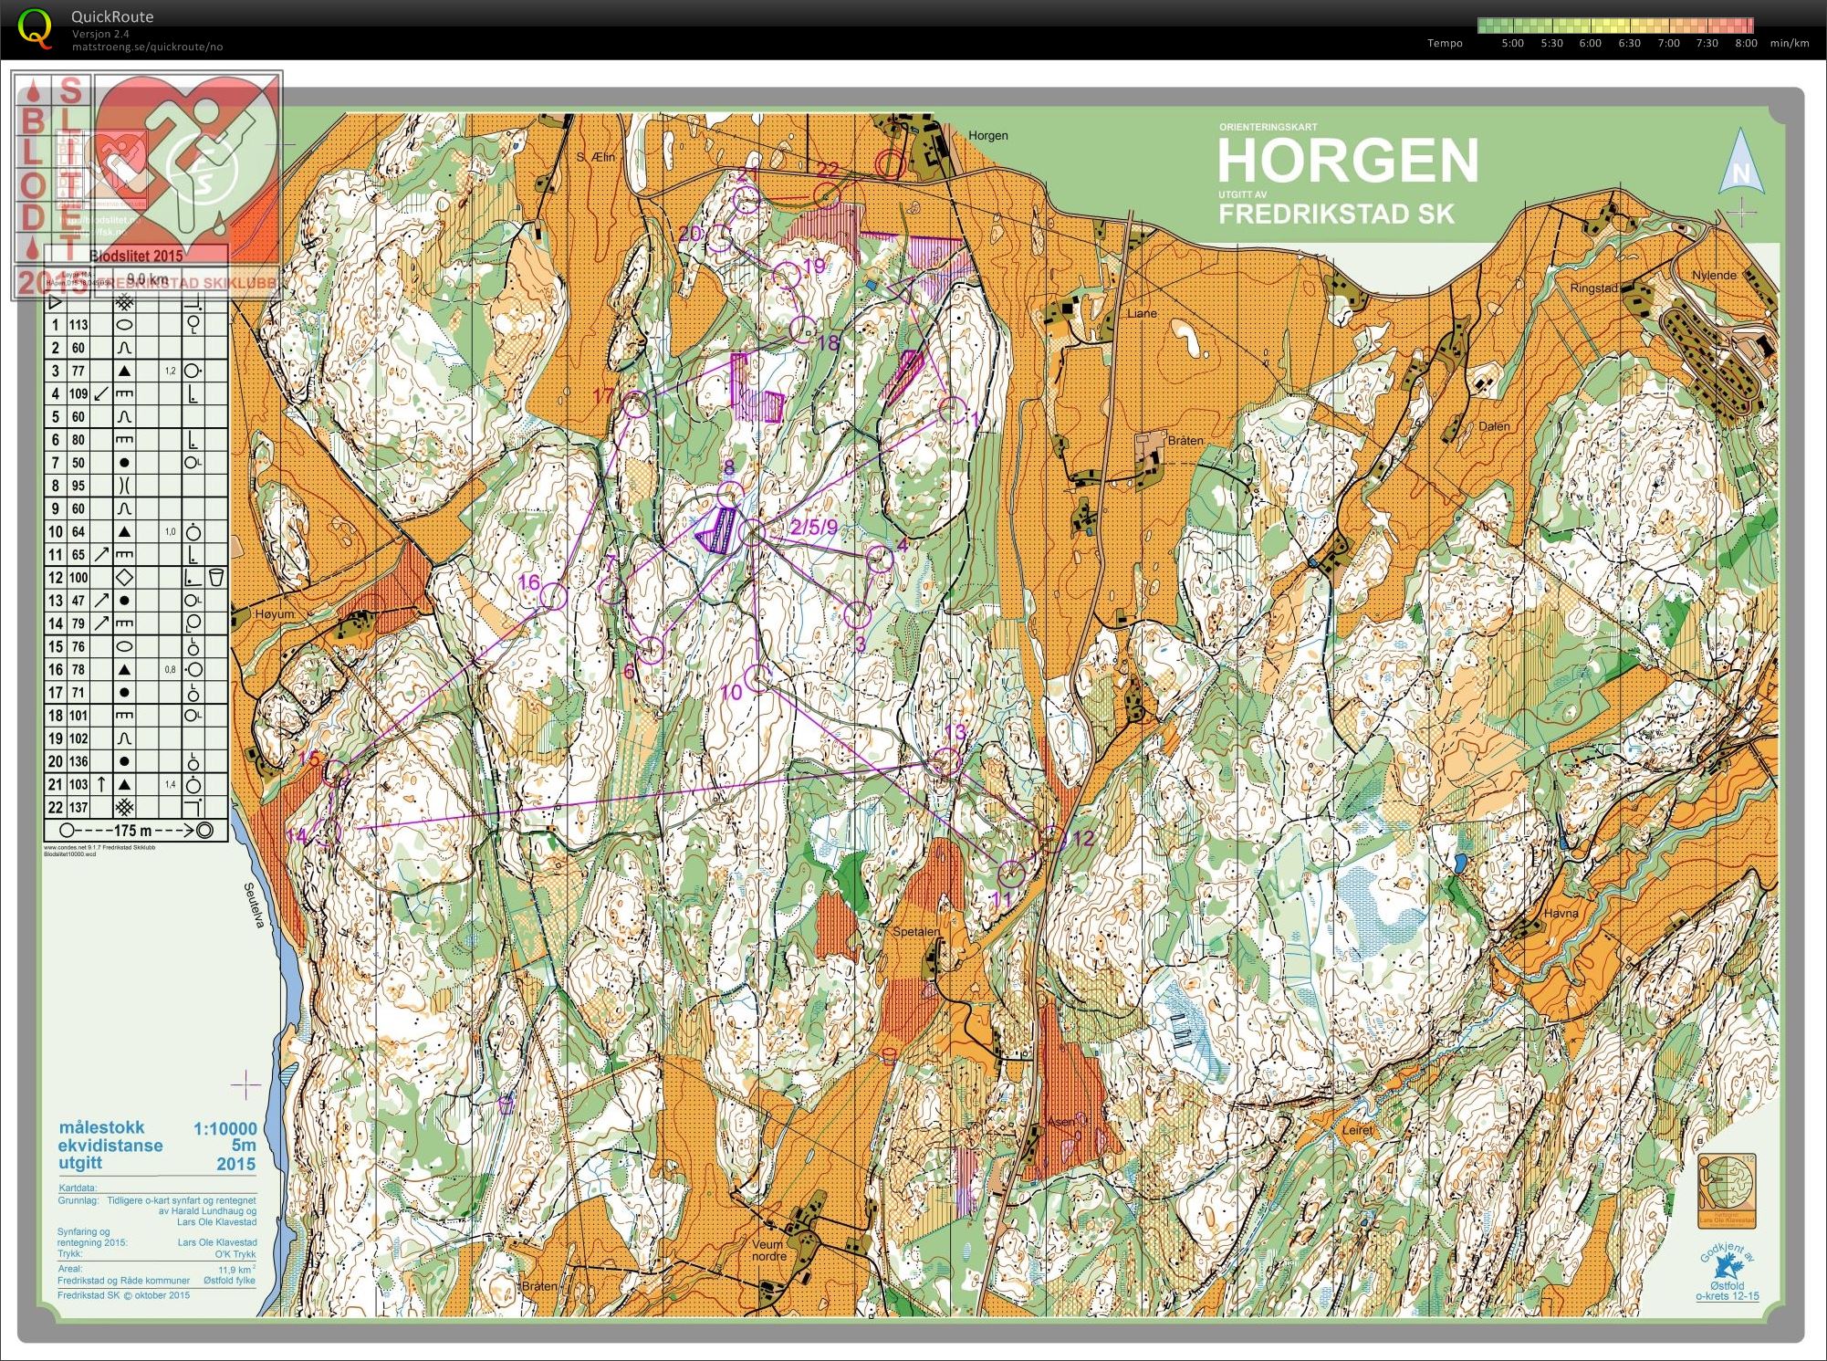Screen dimensions: 1827x1361
Task: Click the double-circle finish symbol near Horgen
Action: coord(890,164)
